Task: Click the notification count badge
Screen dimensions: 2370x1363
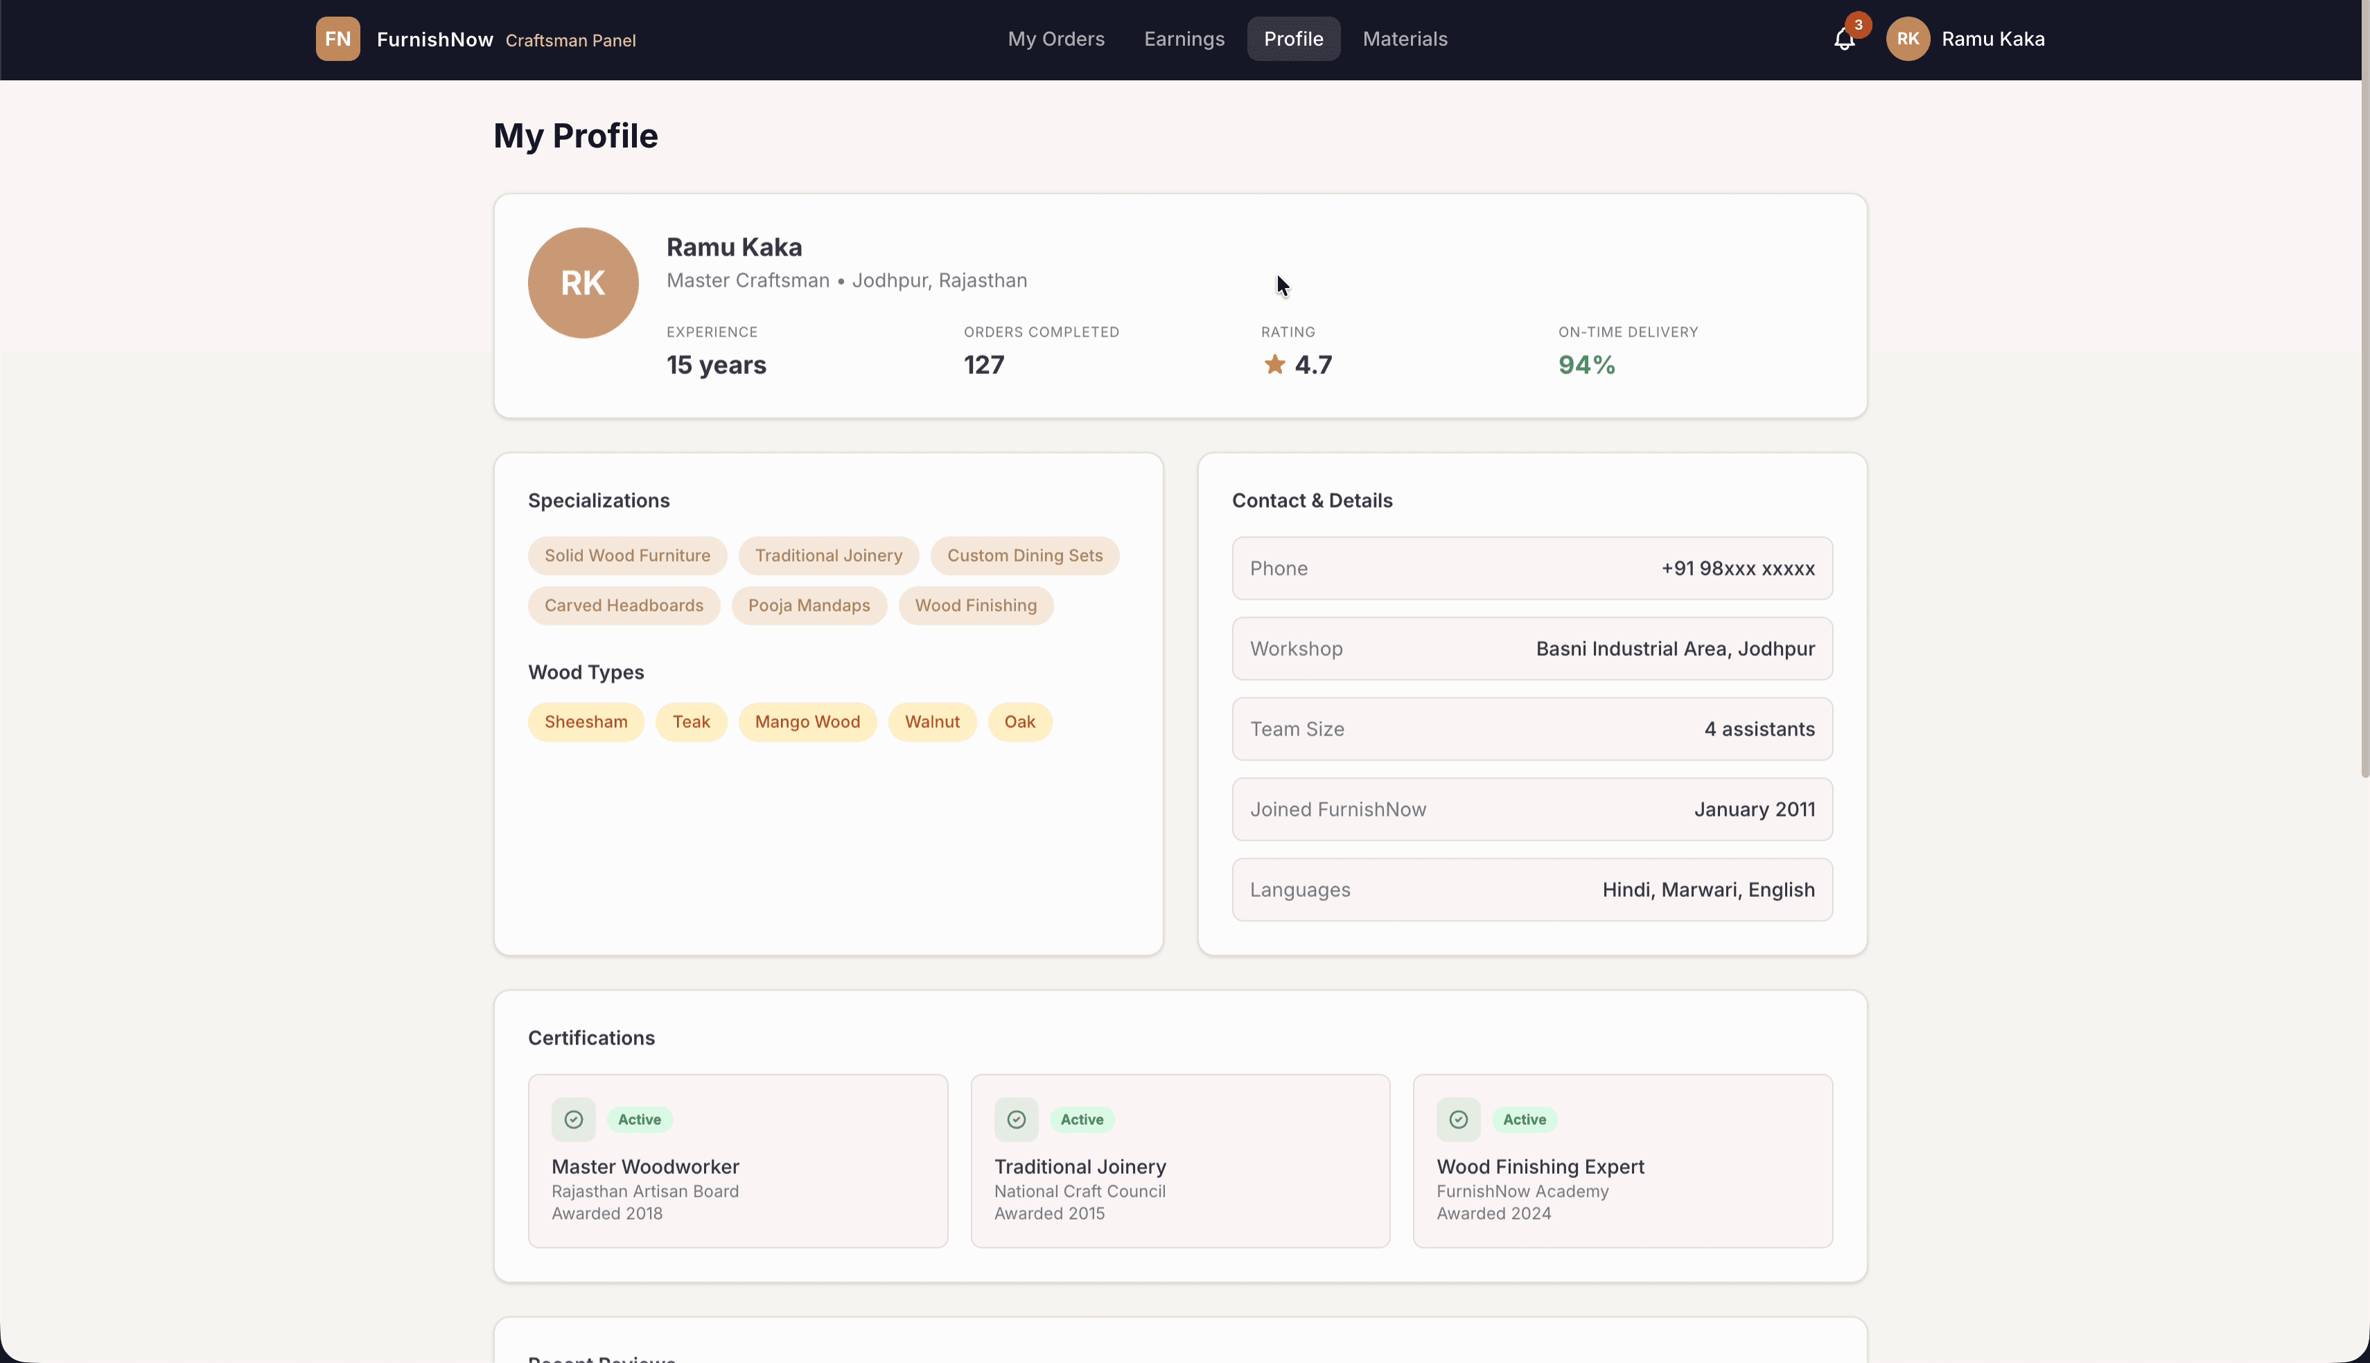Action: point(1858,25)
